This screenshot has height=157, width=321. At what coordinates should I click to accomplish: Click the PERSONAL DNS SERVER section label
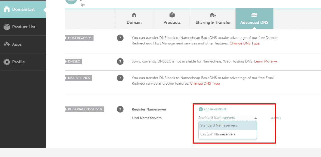pos(85,109)
